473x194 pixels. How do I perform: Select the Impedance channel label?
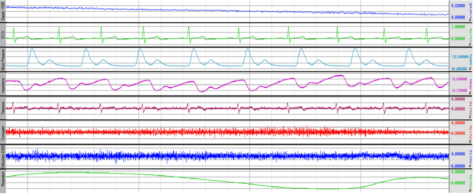pos(3,83)
